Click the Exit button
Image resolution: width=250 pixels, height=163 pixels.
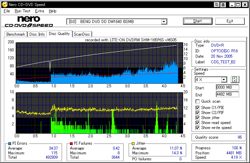point(230,21)
